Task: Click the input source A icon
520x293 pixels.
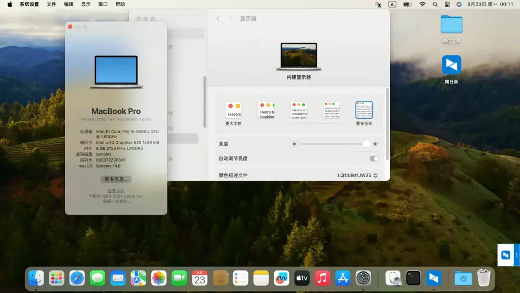Action: click(x=393, y=4)
